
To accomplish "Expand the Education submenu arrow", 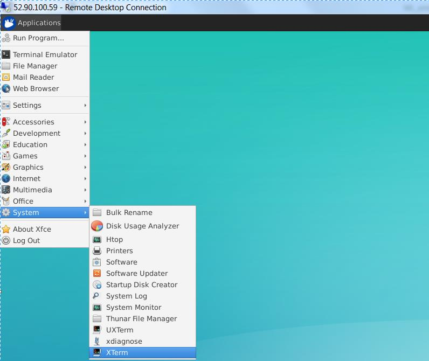I will click(85, 145).
